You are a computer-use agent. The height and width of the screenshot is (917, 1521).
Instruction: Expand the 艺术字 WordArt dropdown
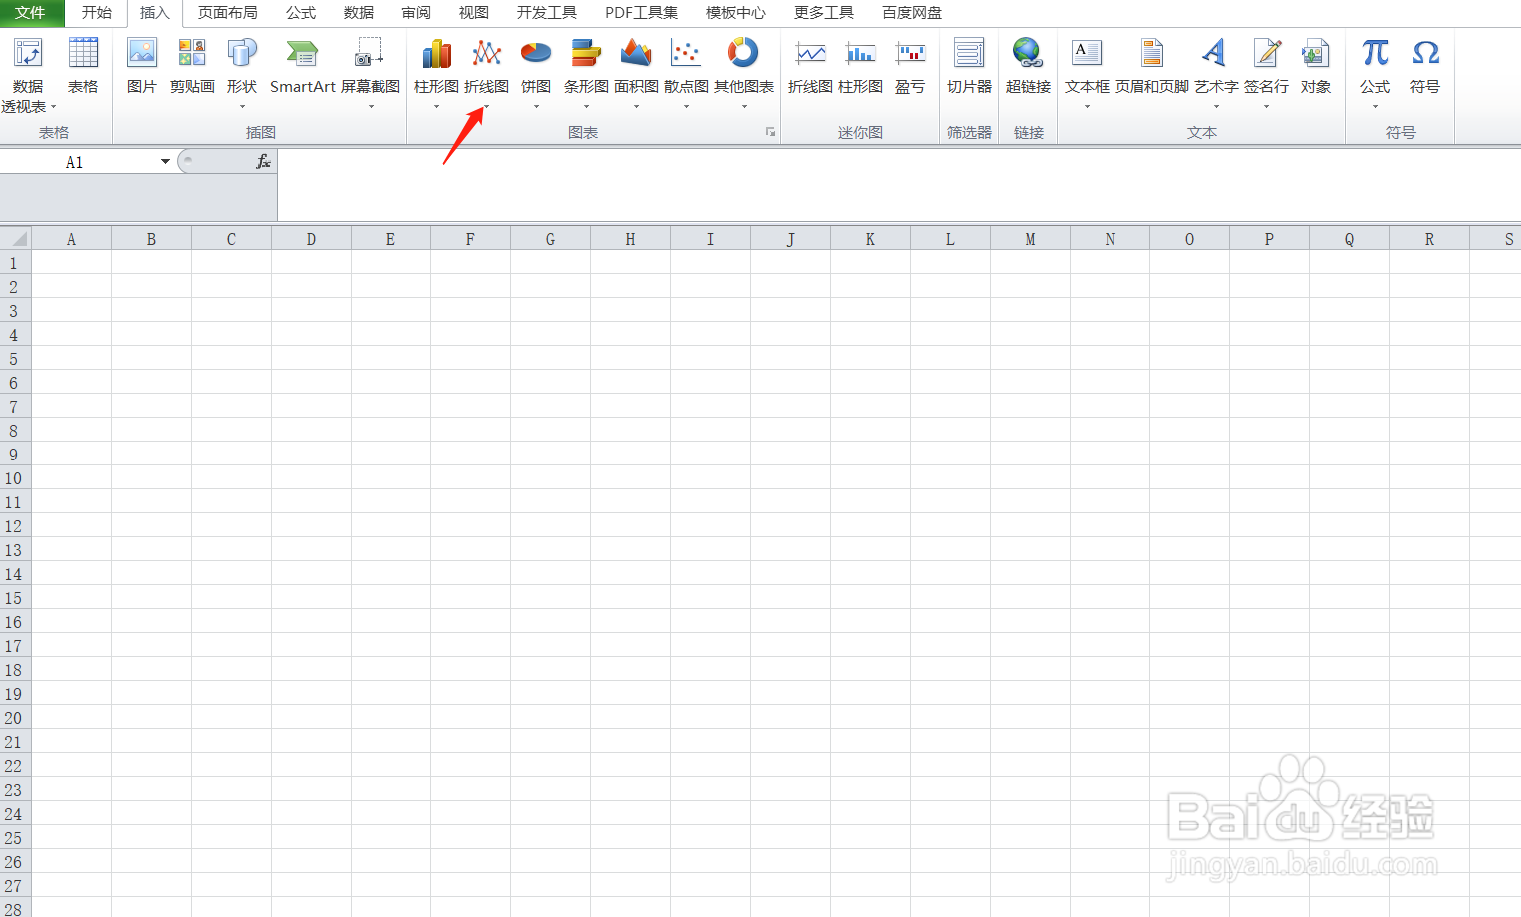pos(1216,107)
